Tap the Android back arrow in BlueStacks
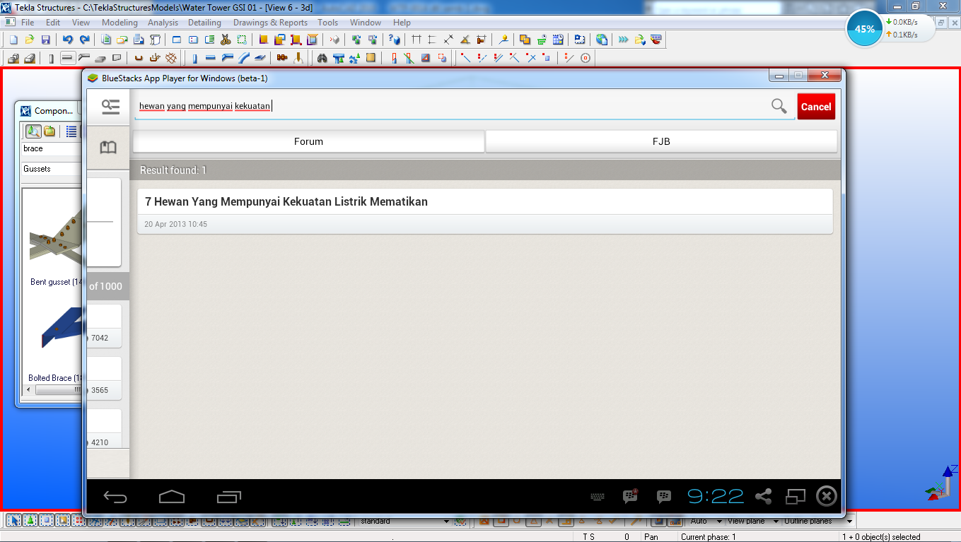Image resolution: width=961 pixels, height=542 pixels. [115, 497]
